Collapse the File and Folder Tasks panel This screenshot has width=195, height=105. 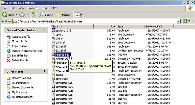pos(44,30)
